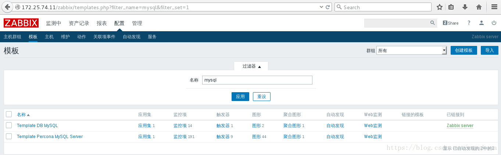Open URL bar history dropdown arrow
This screenshot has width=501, height=155.
(322, 7)
